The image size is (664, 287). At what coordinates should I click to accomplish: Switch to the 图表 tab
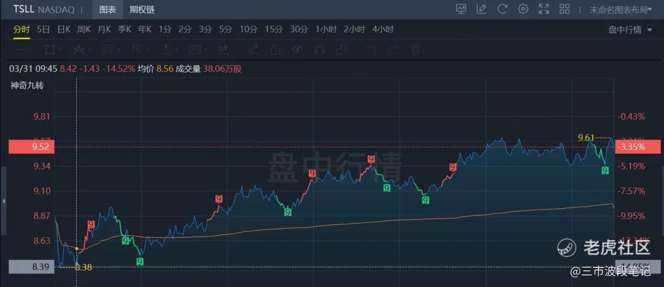click(108, 9)
